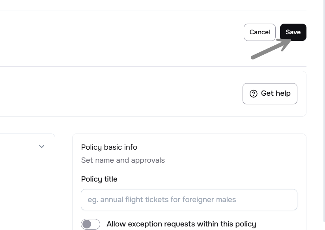Viewport: 325px width, 230px height.
Task: Click the placeholder text 'eg. annual flight tickets'
Action: click(x=162, y=200)
